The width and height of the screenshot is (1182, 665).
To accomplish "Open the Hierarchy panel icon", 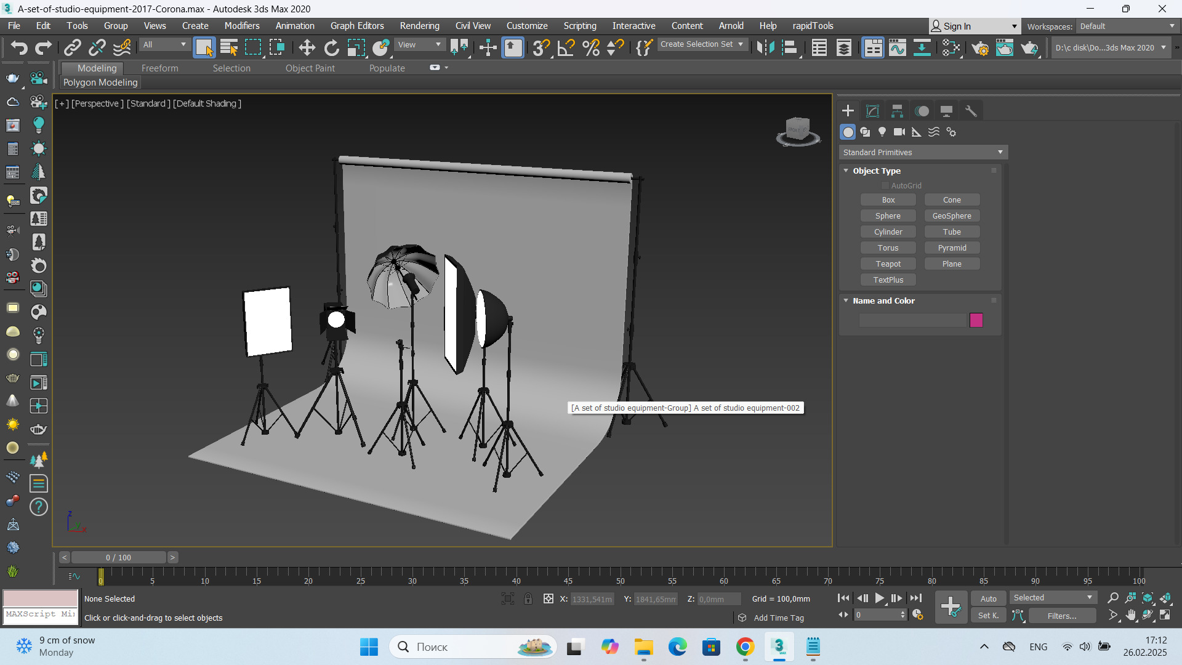I will 897,111.
